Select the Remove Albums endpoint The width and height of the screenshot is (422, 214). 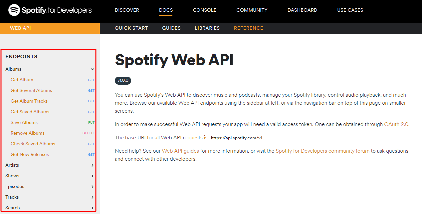pos(27,133)
